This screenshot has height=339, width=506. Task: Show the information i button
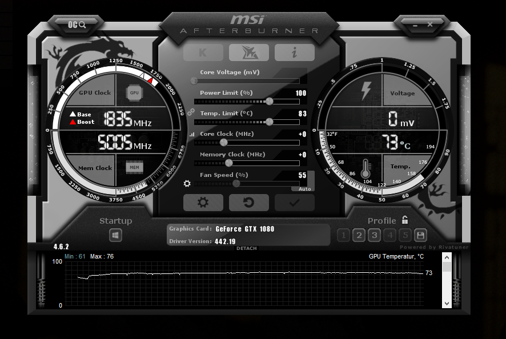coord(294,53)
